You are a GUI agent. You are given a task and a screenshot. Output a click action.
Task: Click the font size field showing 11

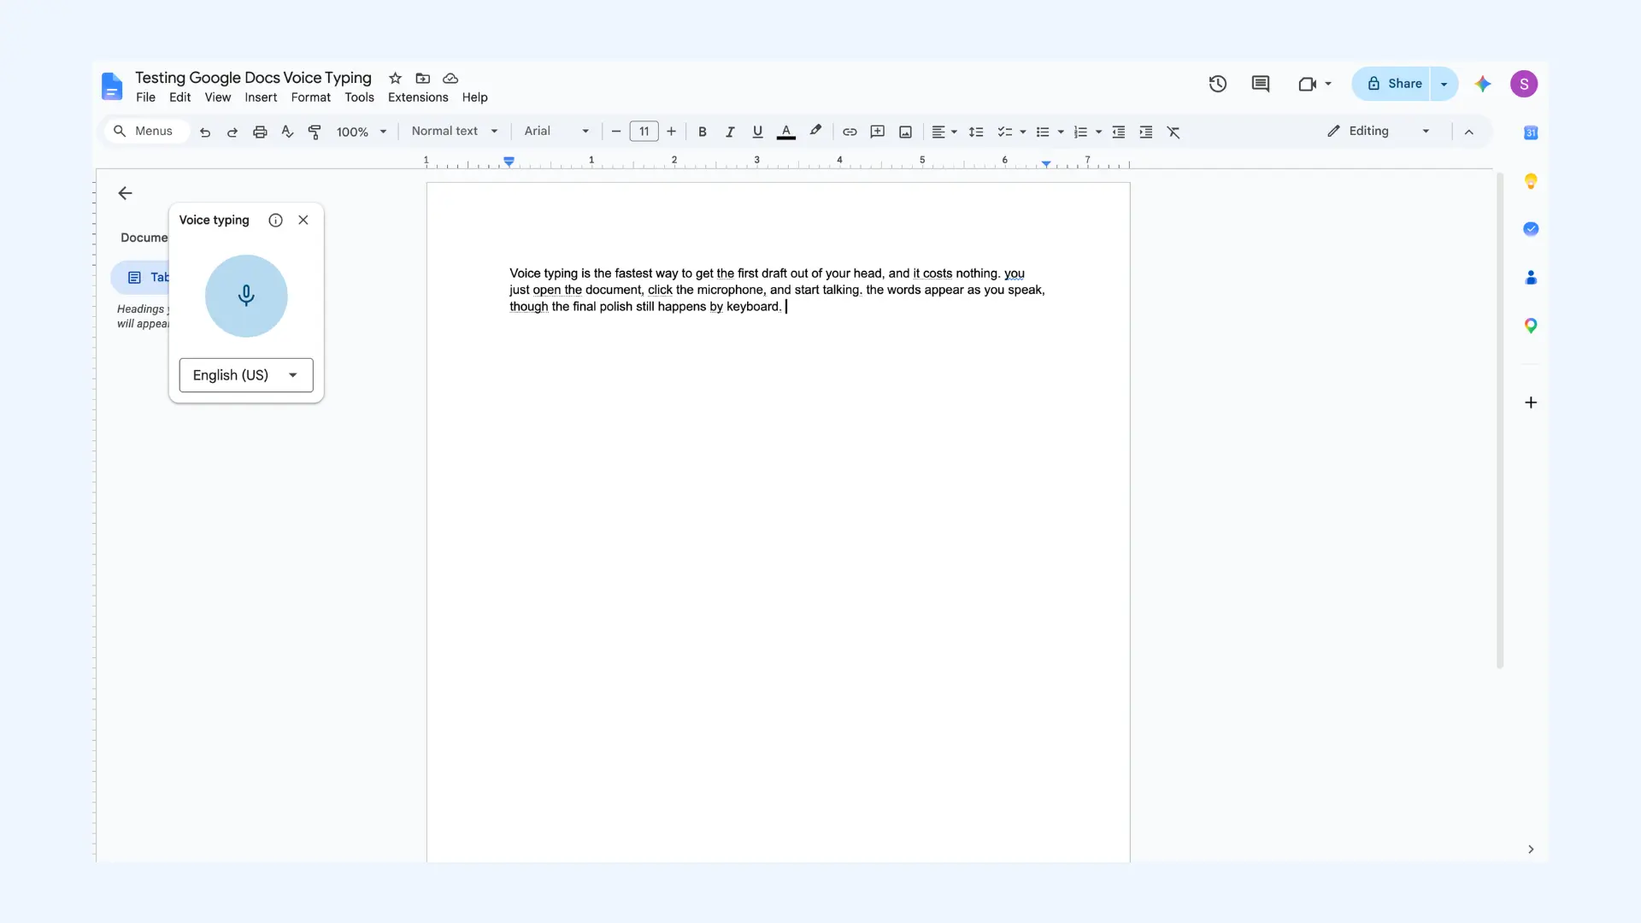click(644, 132)
